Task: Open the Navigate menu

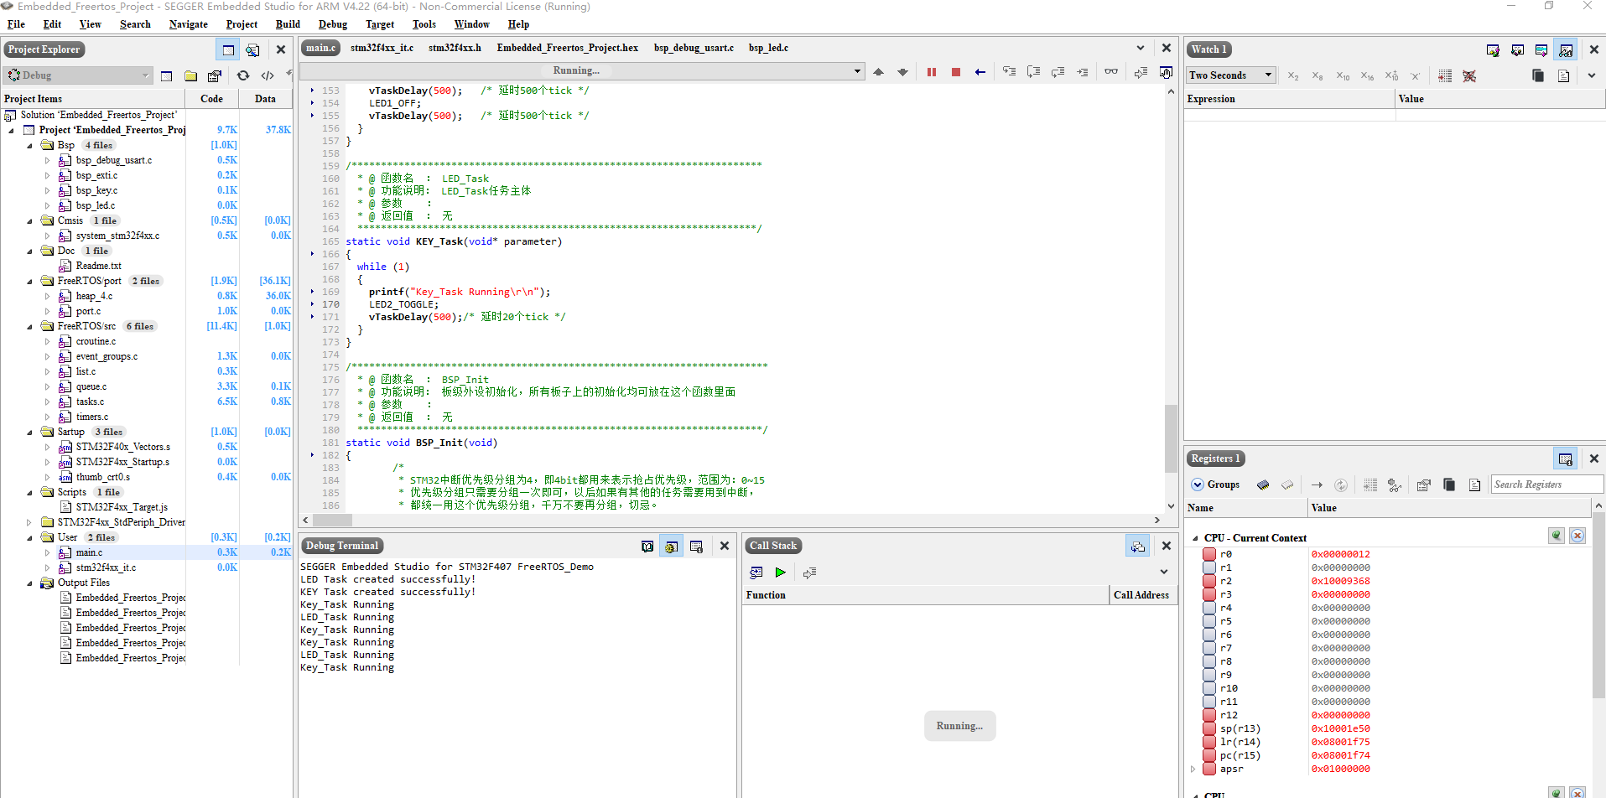Action: 189,24
